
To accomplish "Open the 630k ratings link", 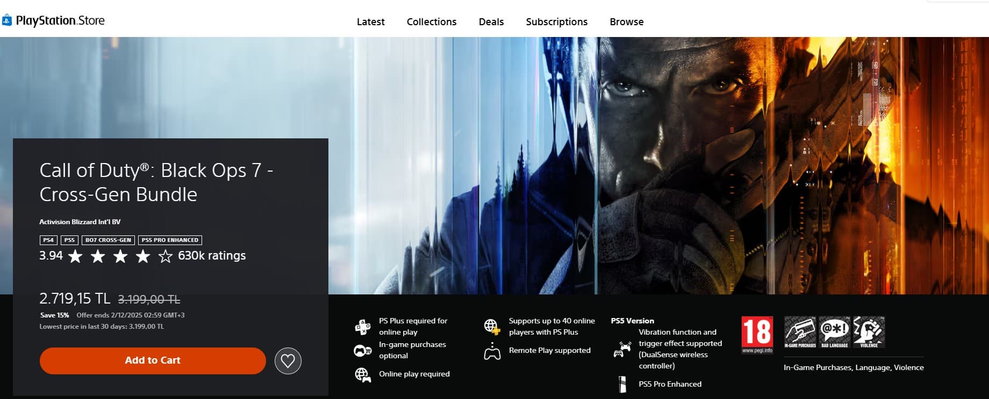I will click(212, 256).
